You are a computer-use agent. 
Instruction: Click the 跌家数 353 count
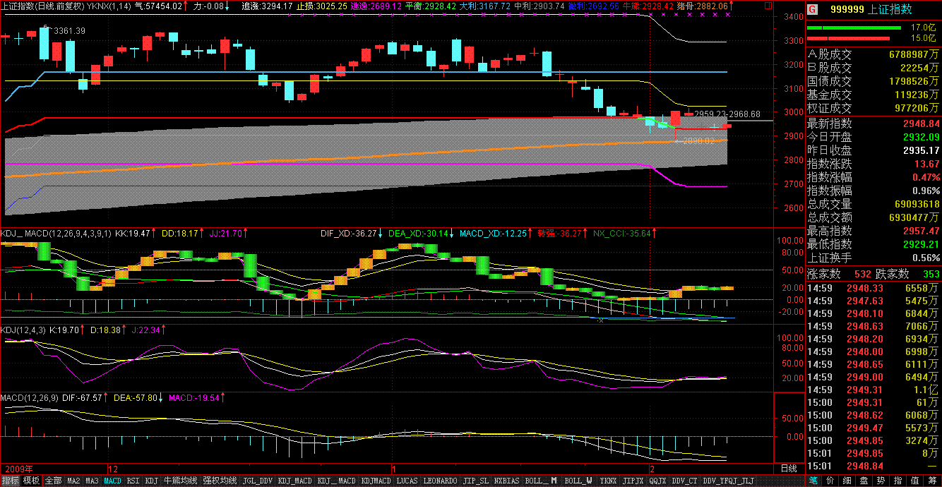931,274
